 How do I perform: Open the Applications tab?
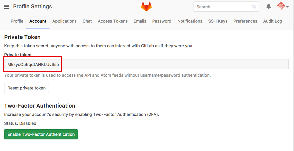coord(64,21)
